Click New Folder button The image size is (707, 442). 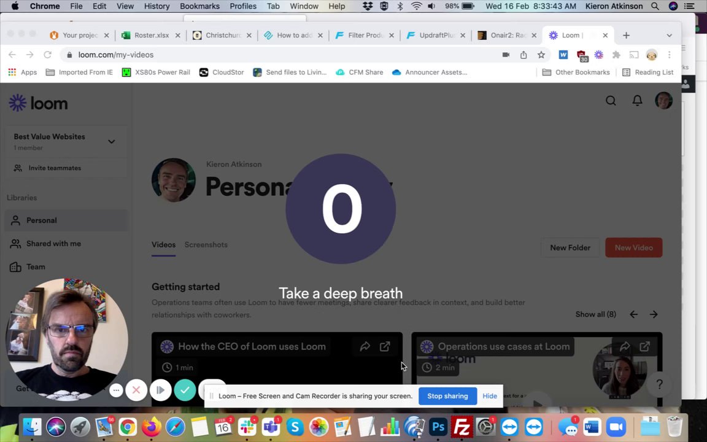pos(570,247)
